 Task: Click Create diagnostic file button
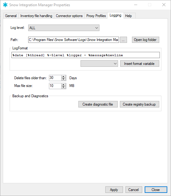click(x=98, y=104)
